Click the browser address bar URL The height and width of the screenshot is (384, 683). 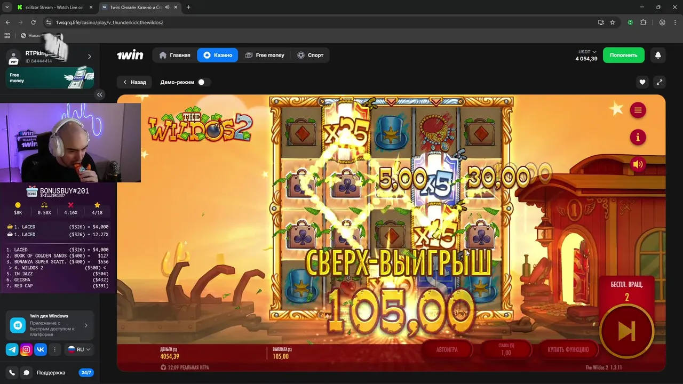pos(109,22)
